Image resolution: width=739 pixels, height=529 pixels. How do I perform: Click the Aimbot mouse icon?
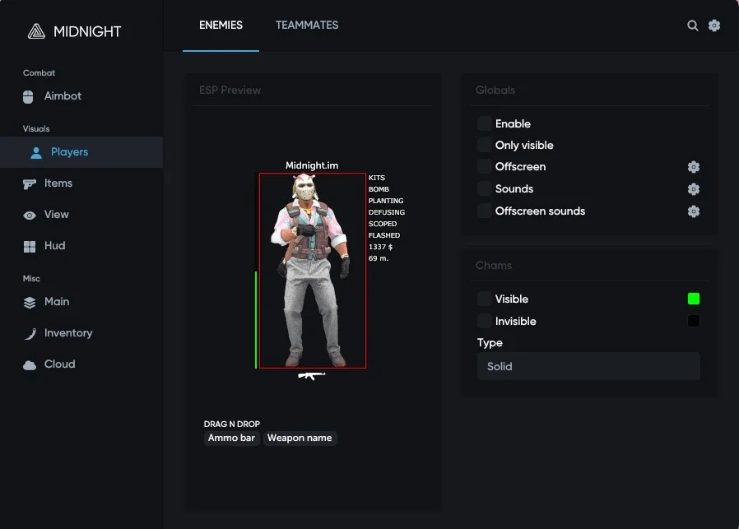[x=28, y=96]
